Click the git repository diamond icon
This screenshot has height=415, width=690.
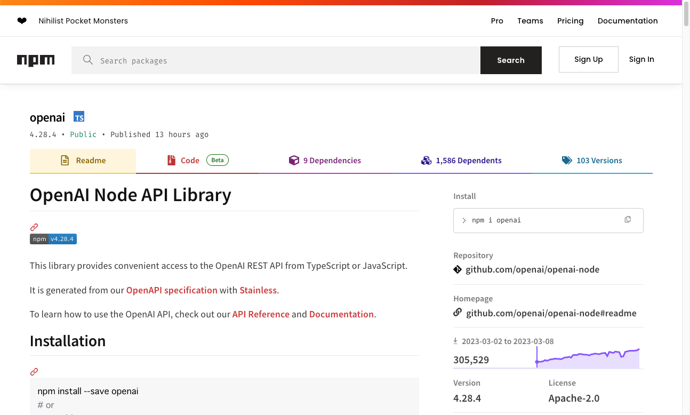coord(458,269)
